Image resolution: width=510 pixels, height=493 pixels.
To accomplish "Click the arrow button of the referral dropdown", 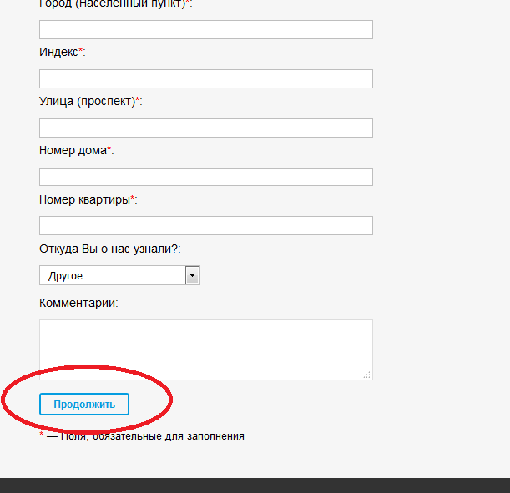I will click(x=192, y=275).
